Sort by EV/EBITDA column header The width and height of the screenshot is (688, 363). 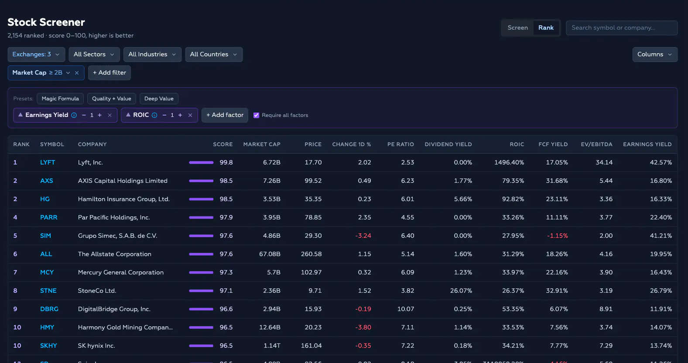pyautogui.click(x=596, y=144)
